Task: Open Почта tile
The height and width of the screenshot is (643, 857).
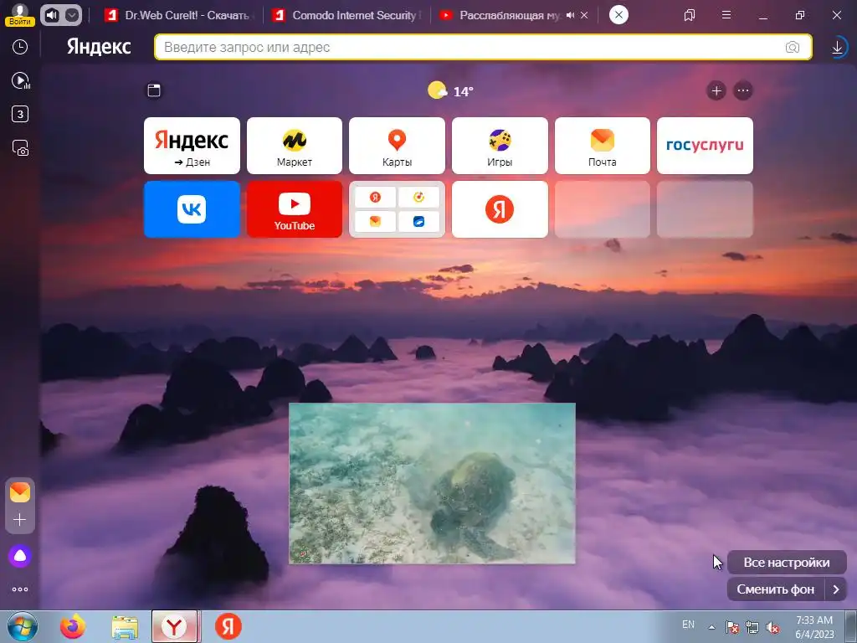Action: pos(603,146)
